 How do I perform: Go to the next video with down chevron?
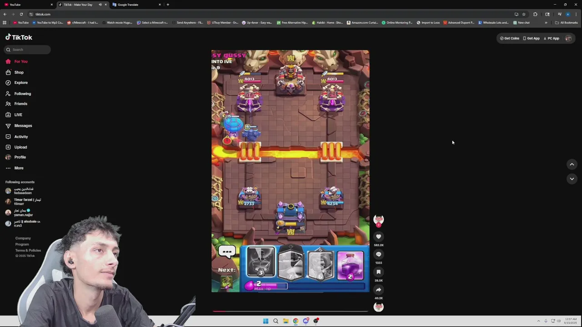coord(572,179)
